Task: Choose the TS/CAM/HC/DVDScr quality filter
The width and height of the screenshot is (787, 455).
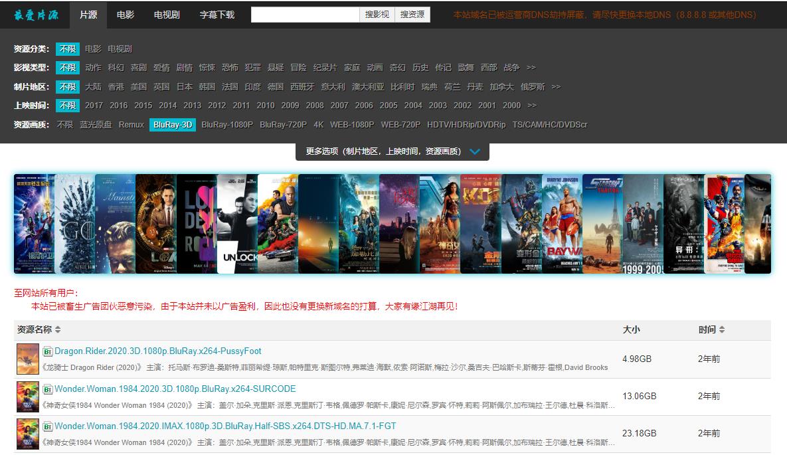Action: pos(550,125)
